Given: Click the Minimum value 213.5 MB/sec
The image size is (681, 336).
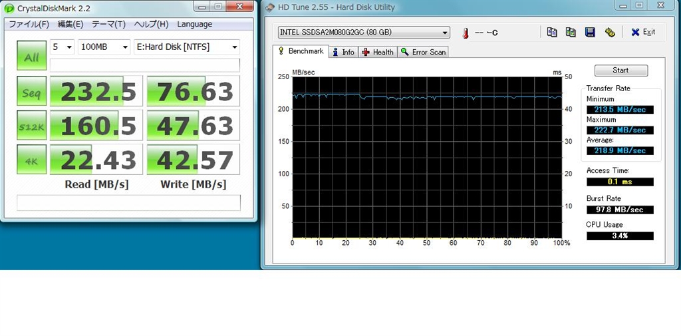Looking at the screenshot, I should (x=620, y=110).
